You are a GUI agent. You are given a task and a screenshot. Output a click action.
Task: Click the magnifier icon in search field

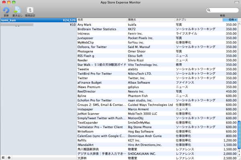point(209,10)
